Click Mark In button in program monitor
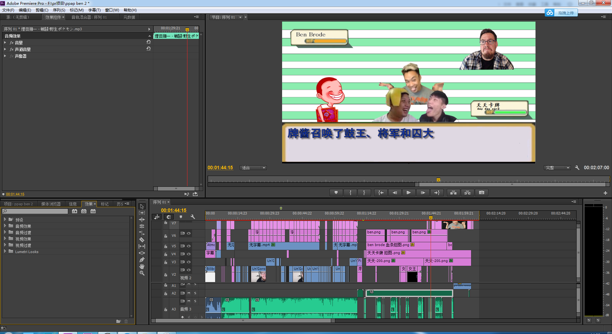Viewport: 612px width, 334px height. pos(350,192)
